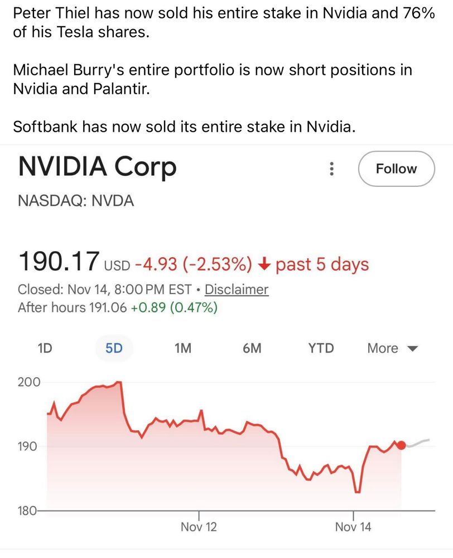Open the Disclaimer link

click(237, 290)
